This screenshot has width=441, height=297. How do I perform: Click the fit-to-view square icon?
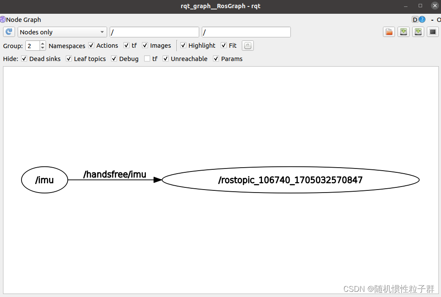[x=433, y=31]
